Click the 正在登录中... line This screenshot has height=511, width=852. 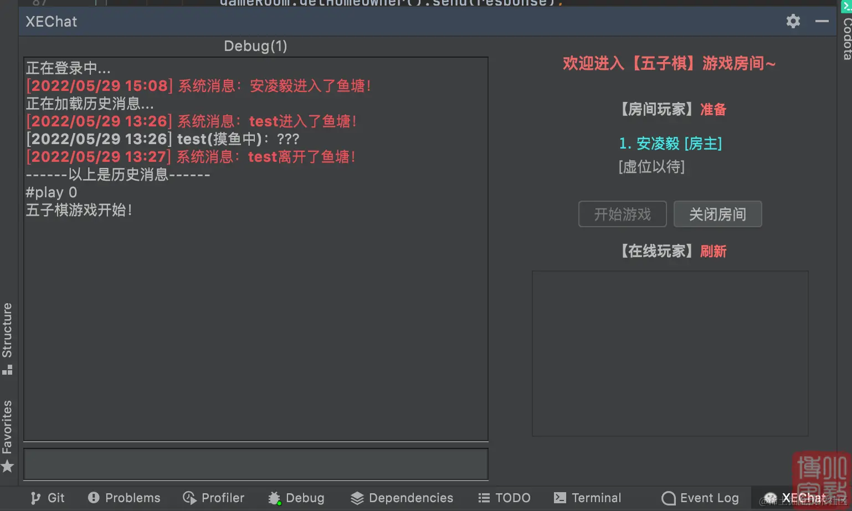[68, 68]
